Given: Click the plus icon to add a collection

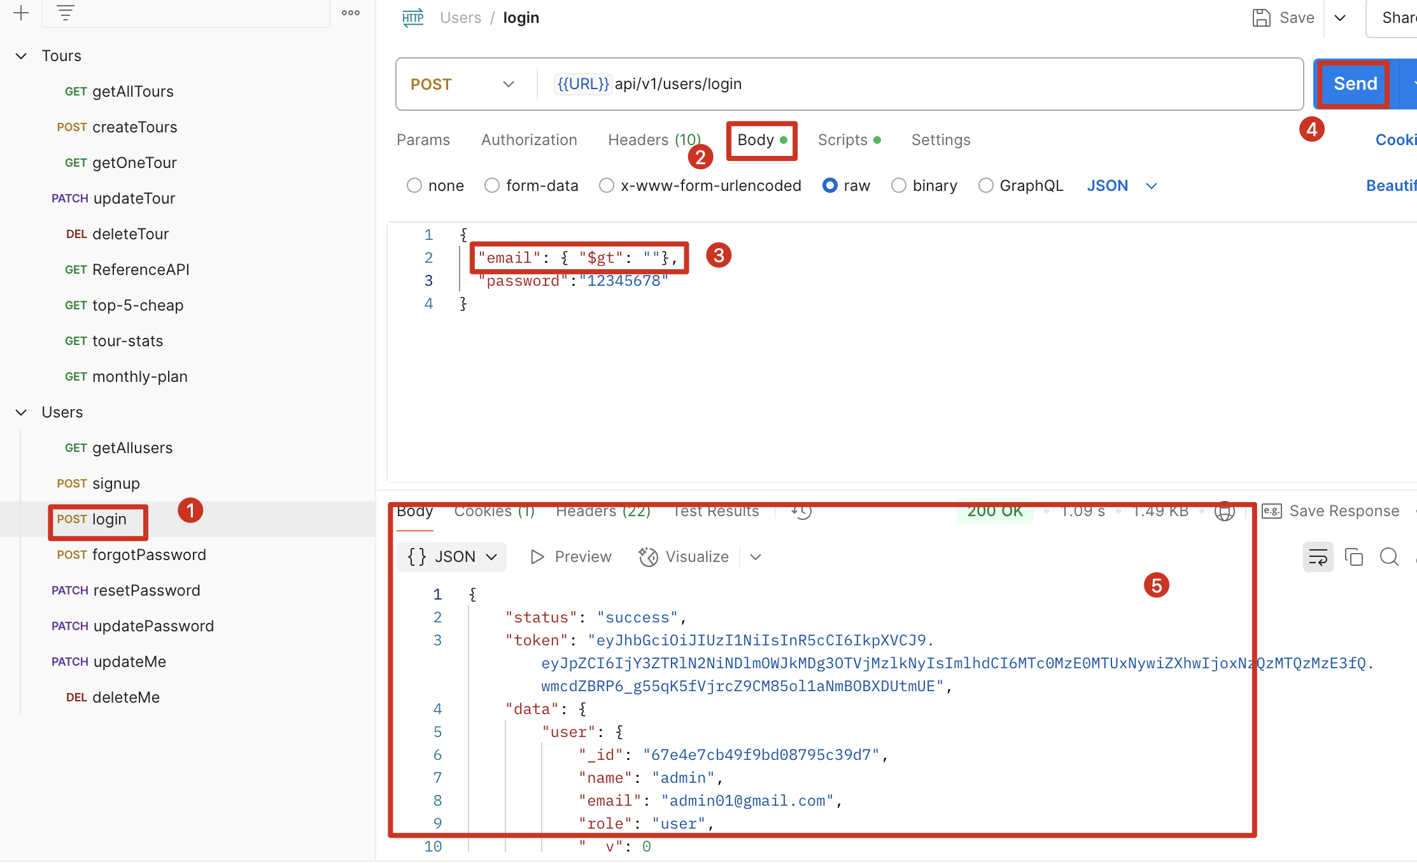Looking at the screenshot, I should coord(21,13).
